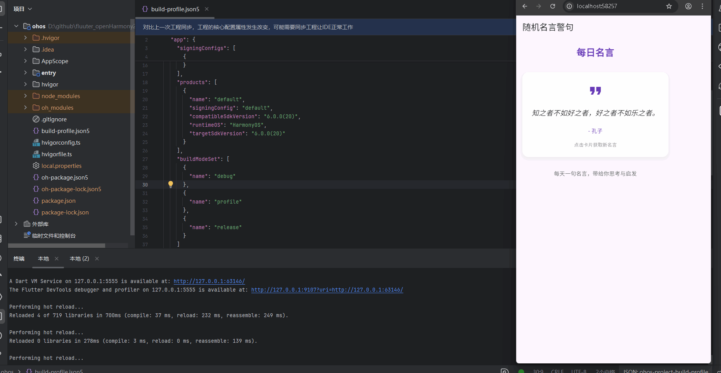
Task: Bookmark this page with star icon
Action: tap(669, 6)
